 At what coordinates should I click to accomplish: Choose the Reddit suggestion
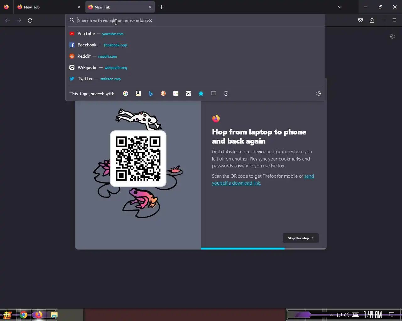(x=195, y=56)
